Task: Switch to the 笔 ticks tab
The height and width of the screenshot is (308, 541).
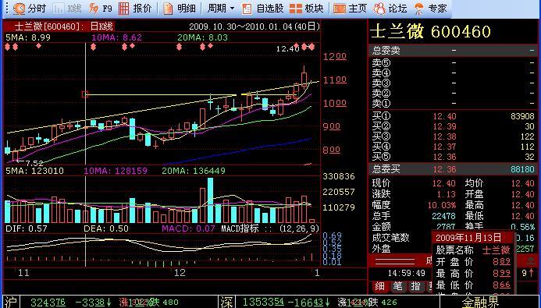Action: tap(397, 286)
